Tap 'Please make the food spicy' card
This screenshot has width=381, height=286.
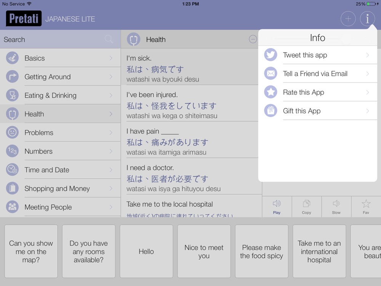pos(261,251)
